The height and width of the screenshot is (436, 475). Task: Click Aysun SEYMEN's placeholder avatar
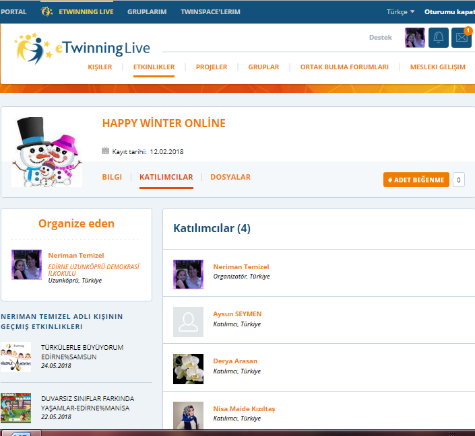188,322
